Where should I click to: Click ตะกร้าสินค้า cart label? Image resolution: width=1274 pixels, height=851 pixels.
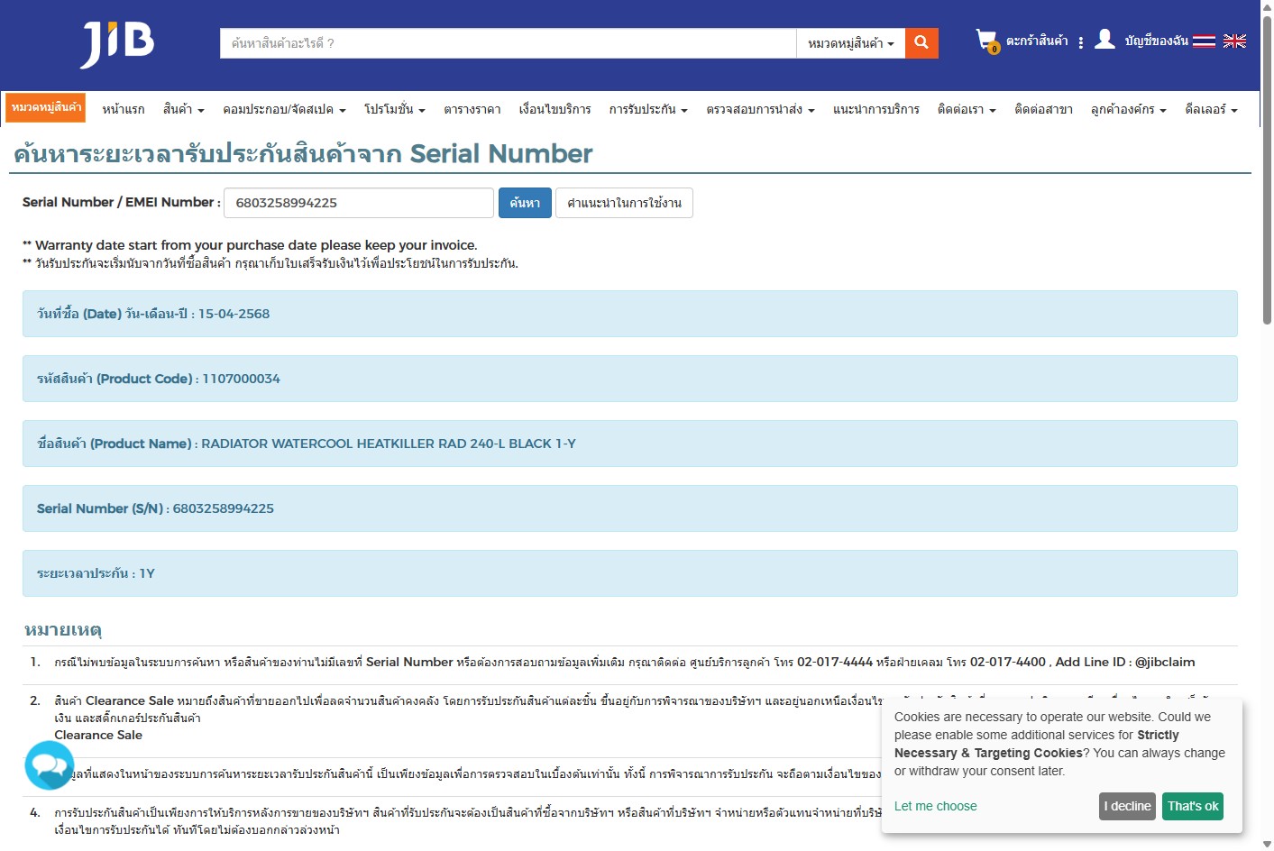pos(1037,41)
